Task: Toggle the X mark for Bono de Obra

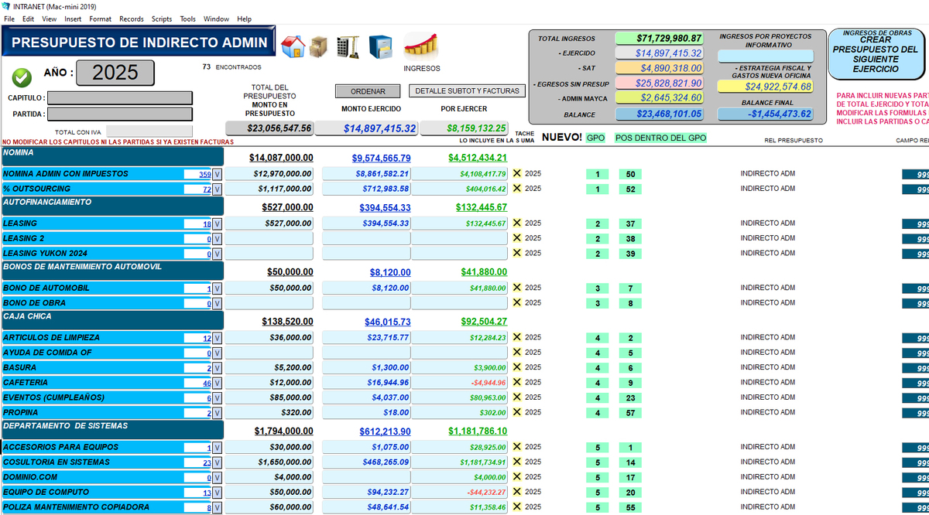Action: tap(517, 302)
